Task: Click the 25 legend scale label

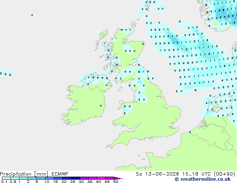Action: 73,182
